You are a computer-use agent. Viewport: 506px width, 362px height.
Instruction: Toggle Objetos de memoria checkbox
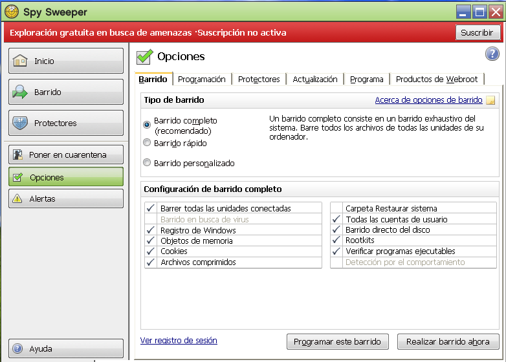(150, 241)
